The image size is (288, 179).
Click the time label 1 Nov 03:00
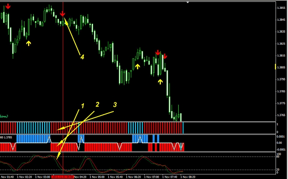(42, 177)
